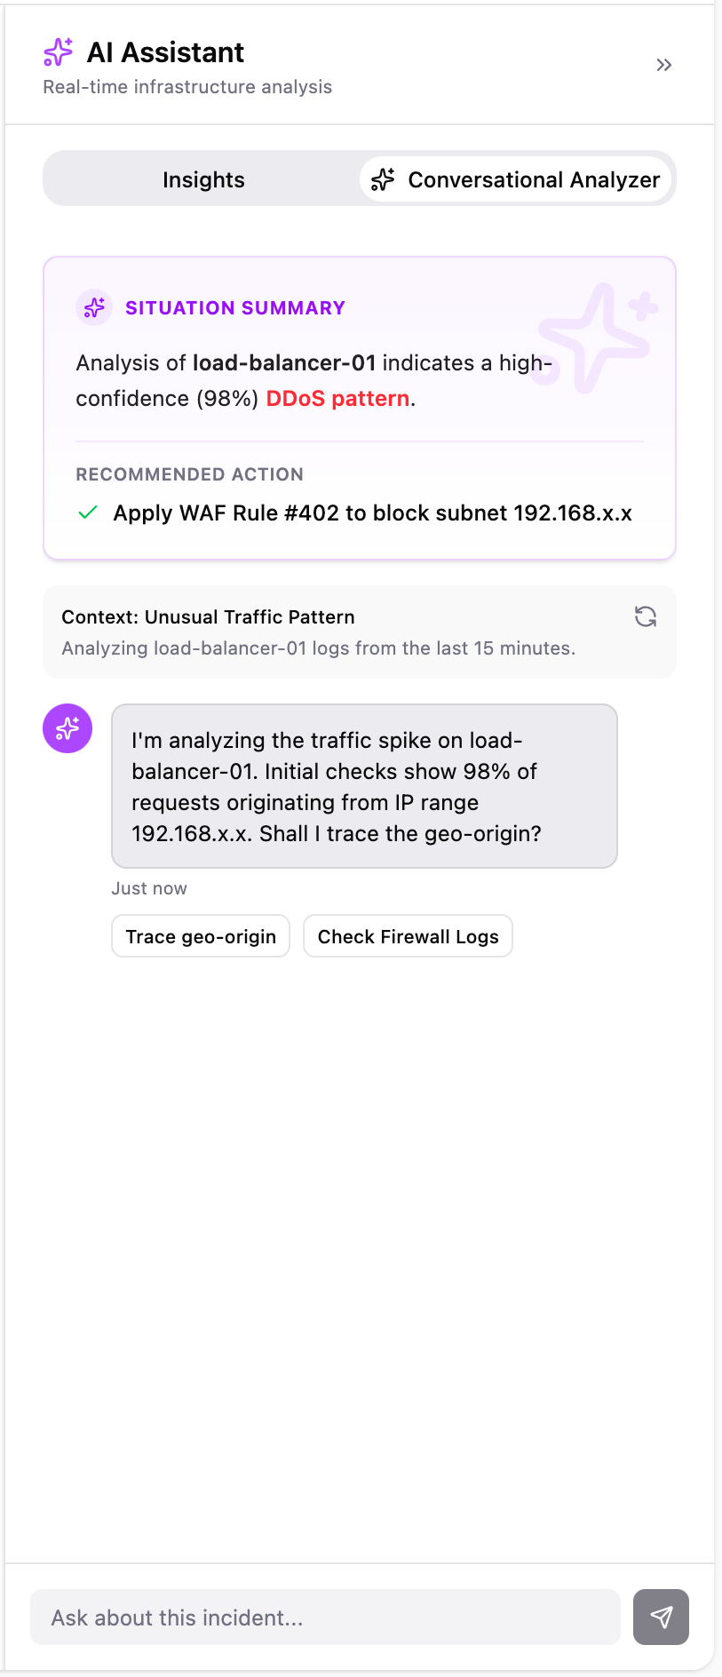Apply WAF Rule #402 recommendation
The height and width of the screenshot is (1677, 722).
(373, 513)
